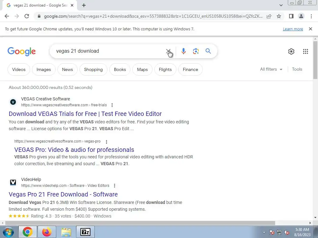Switch to the Shopping filter

click(93, 69)
